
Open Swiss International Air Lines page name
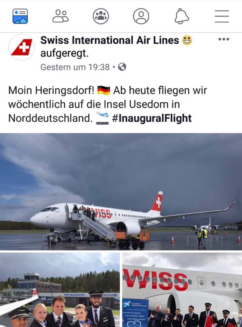pos(110,40)
